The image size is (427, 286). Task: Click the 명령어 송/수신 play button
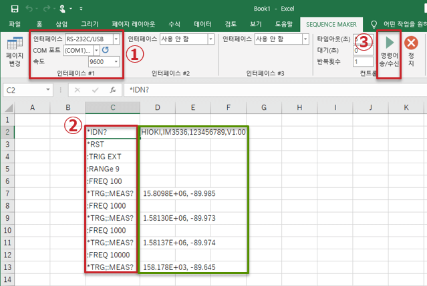point(390,51)
